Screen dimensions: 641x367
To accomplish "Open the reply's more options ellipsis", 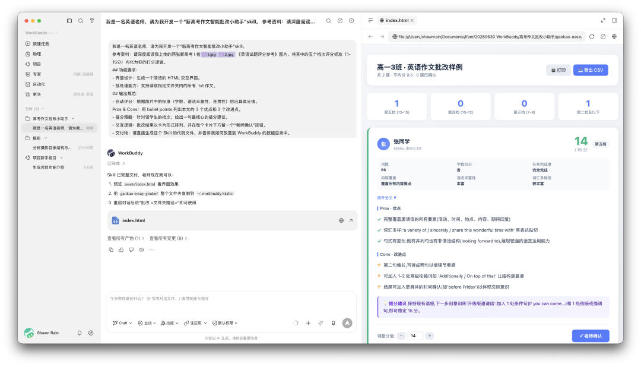I will pos(151,249).
